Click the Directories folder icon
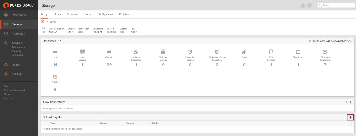This screenshot has width=356, height=136. click(x=298, y=52)
